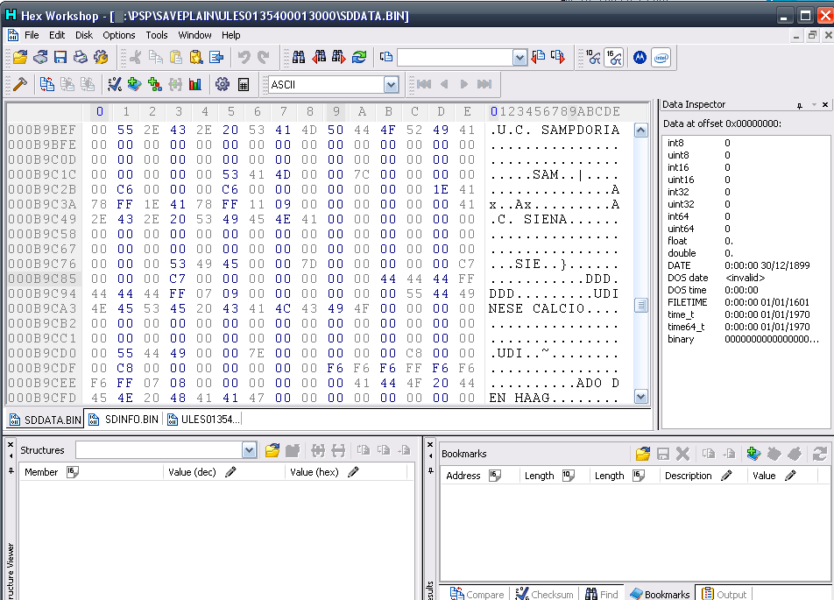The image size is (834, 600).
Task: Click the Goto address input field
Action: pyautogui.click(x=456, y=58)
